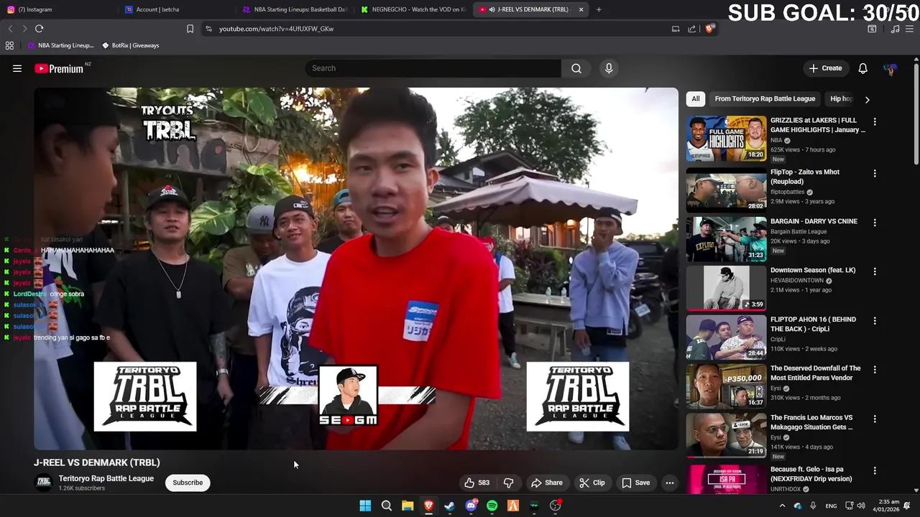Switch to NEGNEGCHO VOD browser tab
Viewport: 920px width, 517px height.
(413, 9)
